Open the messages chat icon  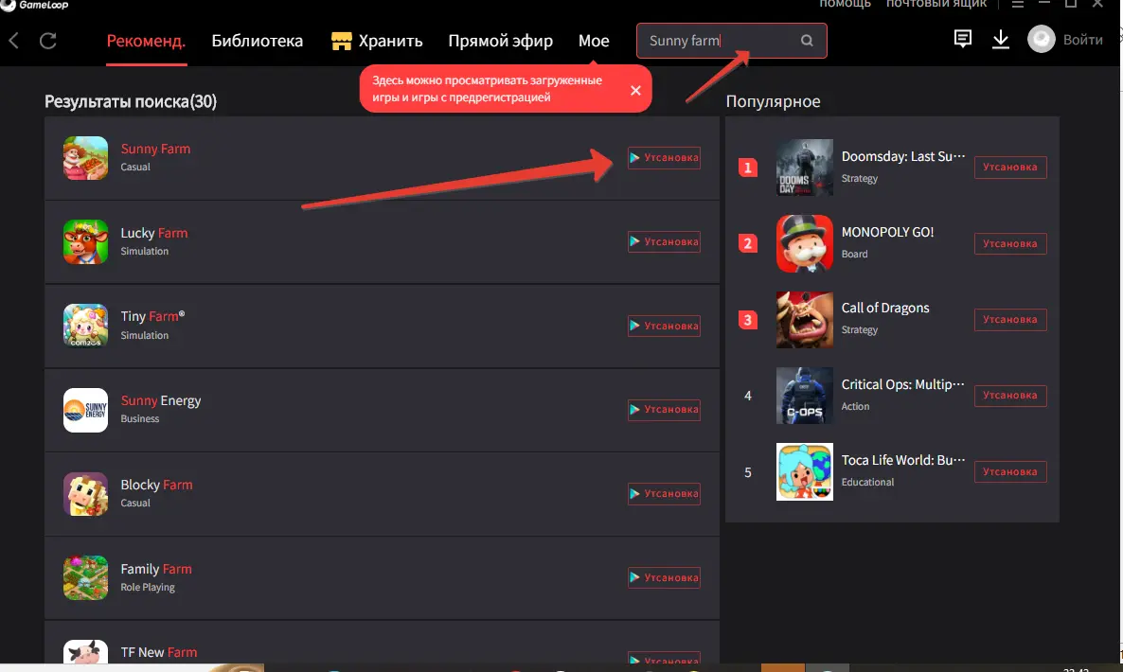pos(963,39)
